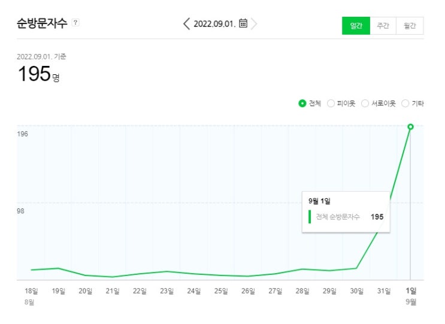Click the y-axis label 196
This screenshot has height=324, width=445.
(x=22, y=134)
